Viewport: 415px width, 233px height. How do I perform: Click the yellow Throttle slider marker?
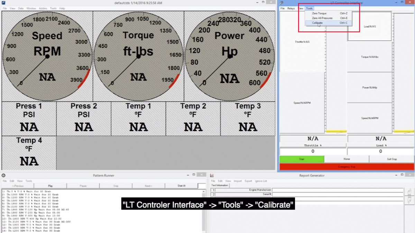tap(336, 131)
